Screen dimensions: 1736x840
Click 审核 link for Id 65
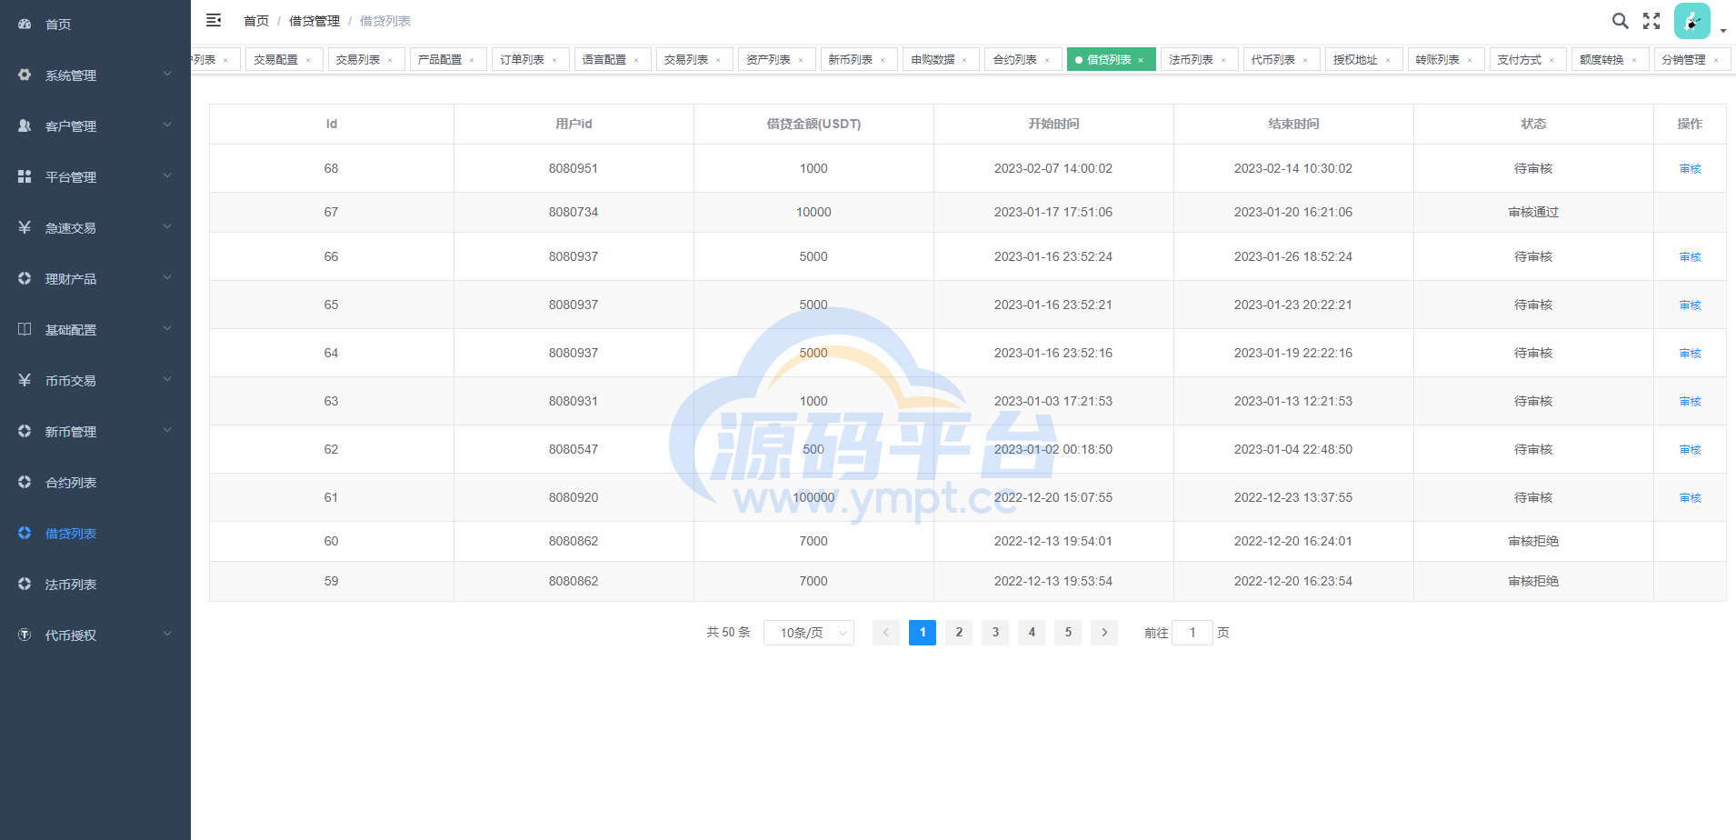[x=1690, y=305]
